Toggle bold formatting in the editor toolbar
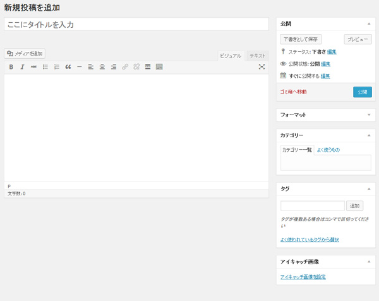The image size is (379, 301). coord(11,67)
